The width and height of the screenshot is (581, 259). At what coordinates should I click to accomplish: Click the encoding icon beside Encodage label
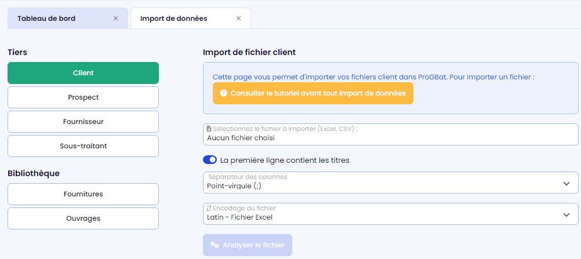pyautogui.click(x=209, y=208)
